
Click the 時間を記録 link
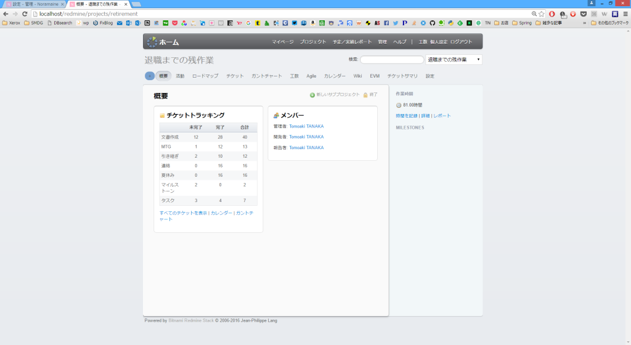point(406,116)
